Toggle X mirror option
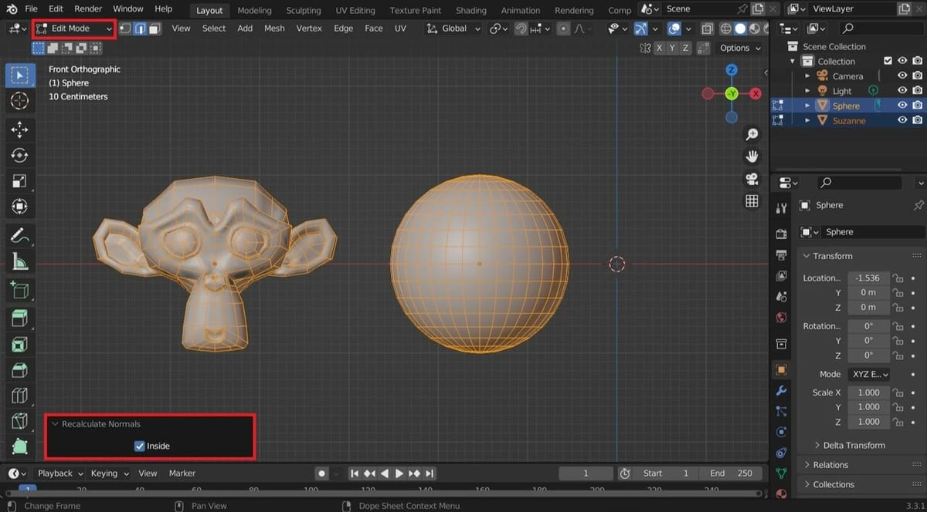927x512 pixels. [x=660, y=48]
